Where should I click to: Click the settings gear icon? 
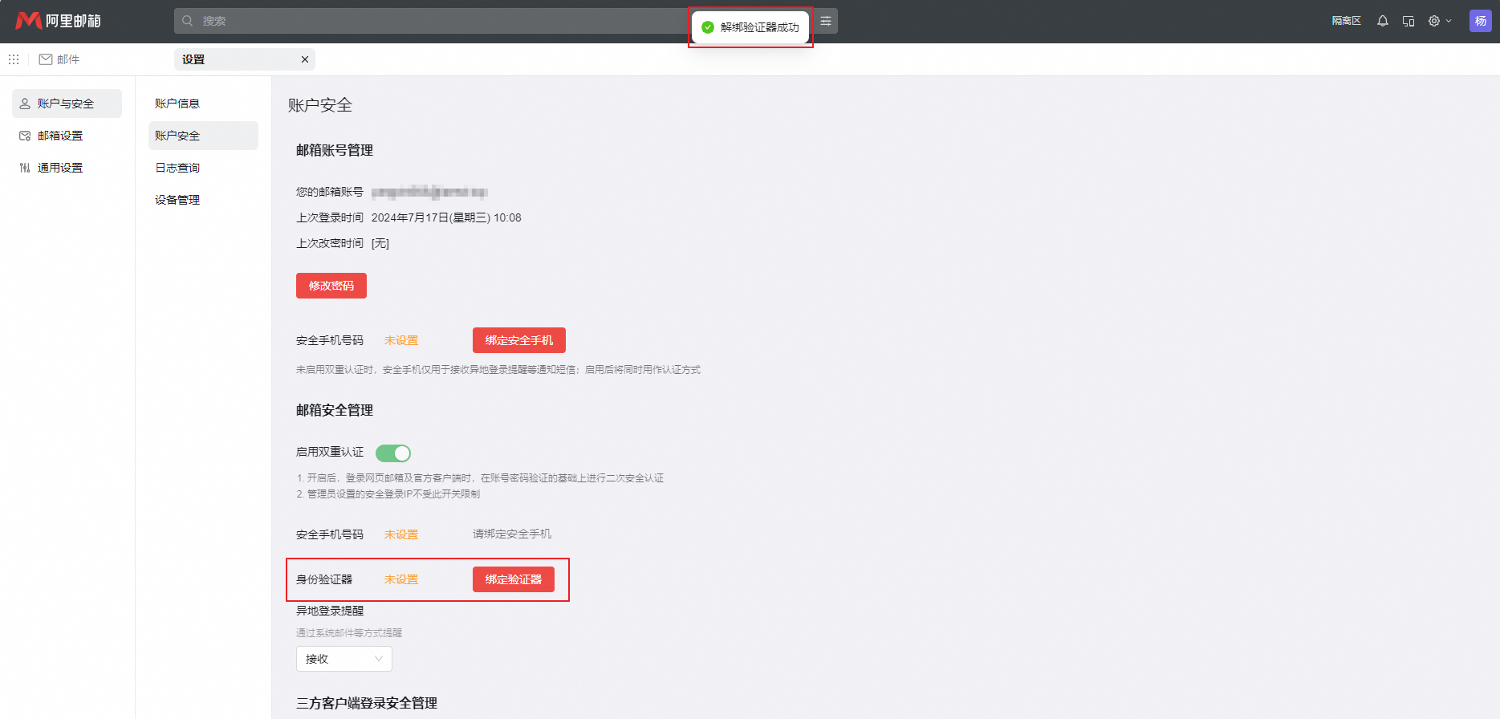1433,21
